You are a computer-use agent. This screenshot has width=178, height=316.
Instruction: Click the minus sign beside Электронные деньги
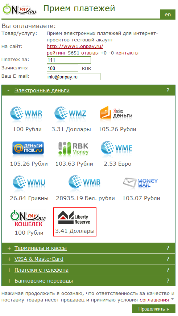tap(8, 90)
